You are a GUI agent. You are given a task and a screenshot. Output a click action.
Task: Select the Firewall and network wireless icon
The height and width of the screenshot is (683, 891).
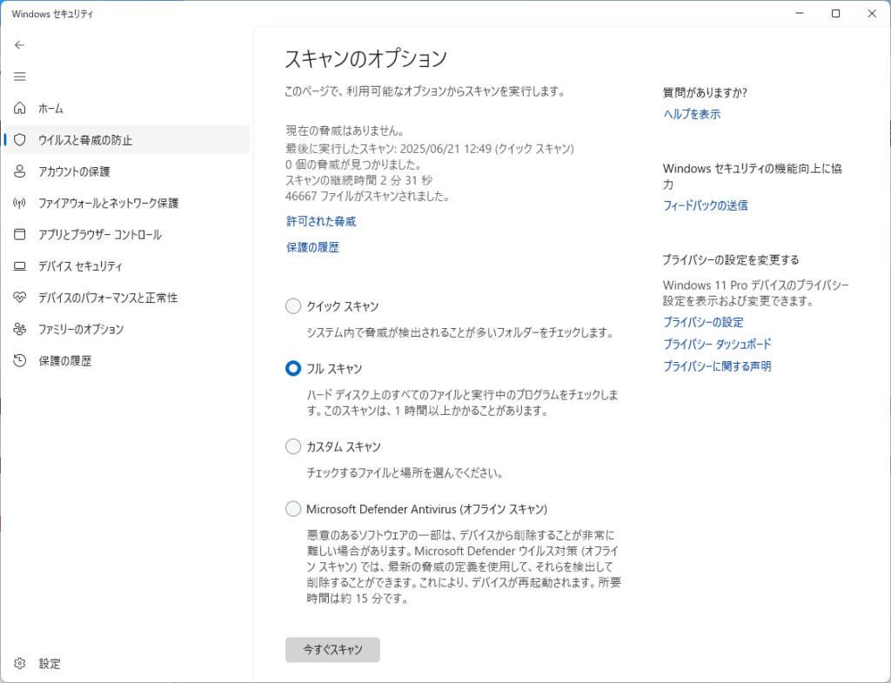tap(20, 203)
